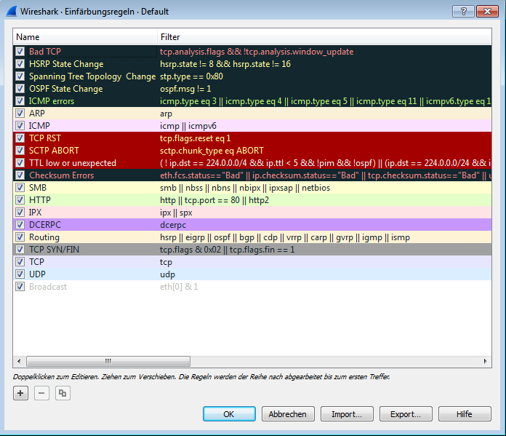Toggle the TCP SYN/FIN checkbox
This screenshot has height=436, width=506.
(20, 249)
